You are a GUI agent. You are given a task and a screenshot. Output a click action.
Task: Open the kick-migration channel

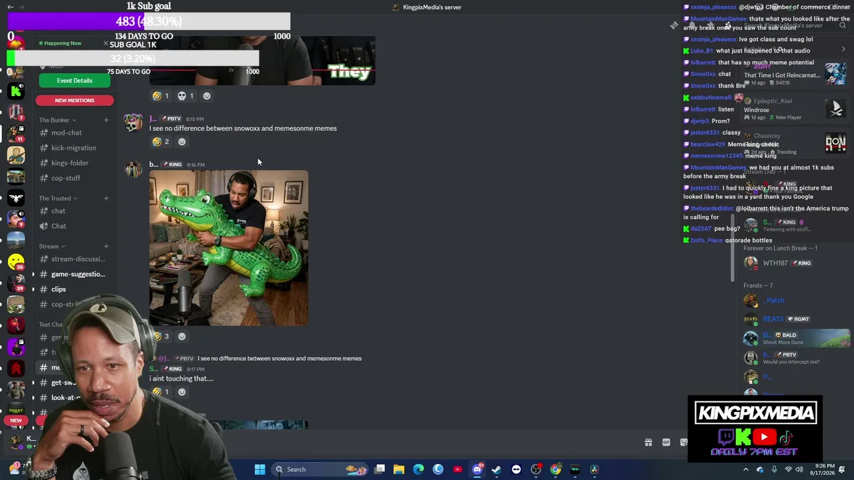click(75, 148)
